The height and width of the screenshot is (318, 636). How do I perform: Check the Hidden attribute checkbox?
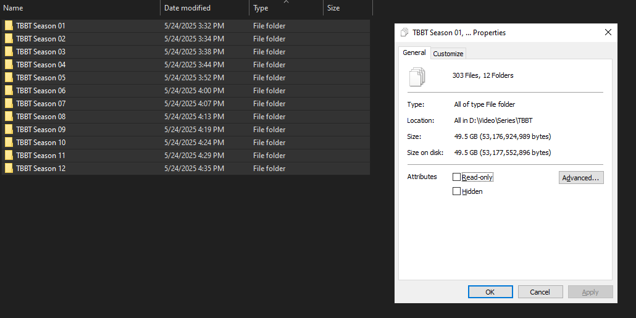click(456, 191)
